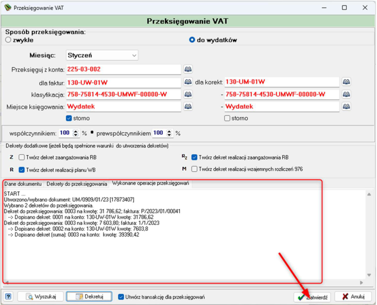Screen dimensions: 377x305
Task: Open Dekrety do przeksięgowania tab
Action: coord(77,184)
